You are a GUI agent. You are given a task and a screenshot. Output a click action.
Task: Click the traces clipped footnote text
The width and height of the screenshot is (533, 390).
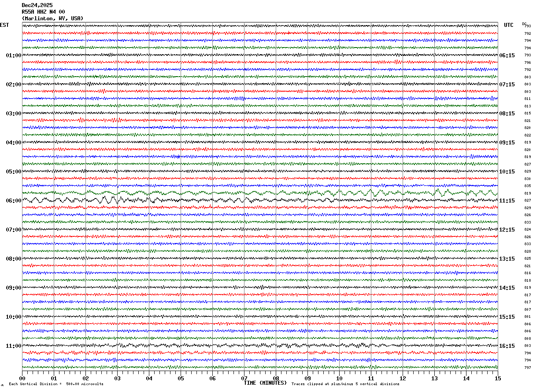pyautogui.click(x=345, y=384)
